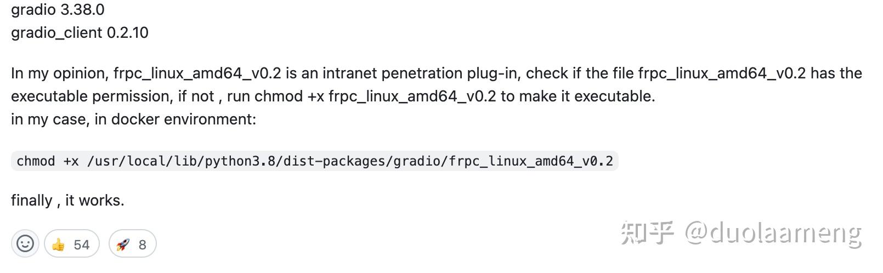The image size is (883, 273).
Task: Click "in my case, in docker environment:" line
Action: click(x=133, y=120)
